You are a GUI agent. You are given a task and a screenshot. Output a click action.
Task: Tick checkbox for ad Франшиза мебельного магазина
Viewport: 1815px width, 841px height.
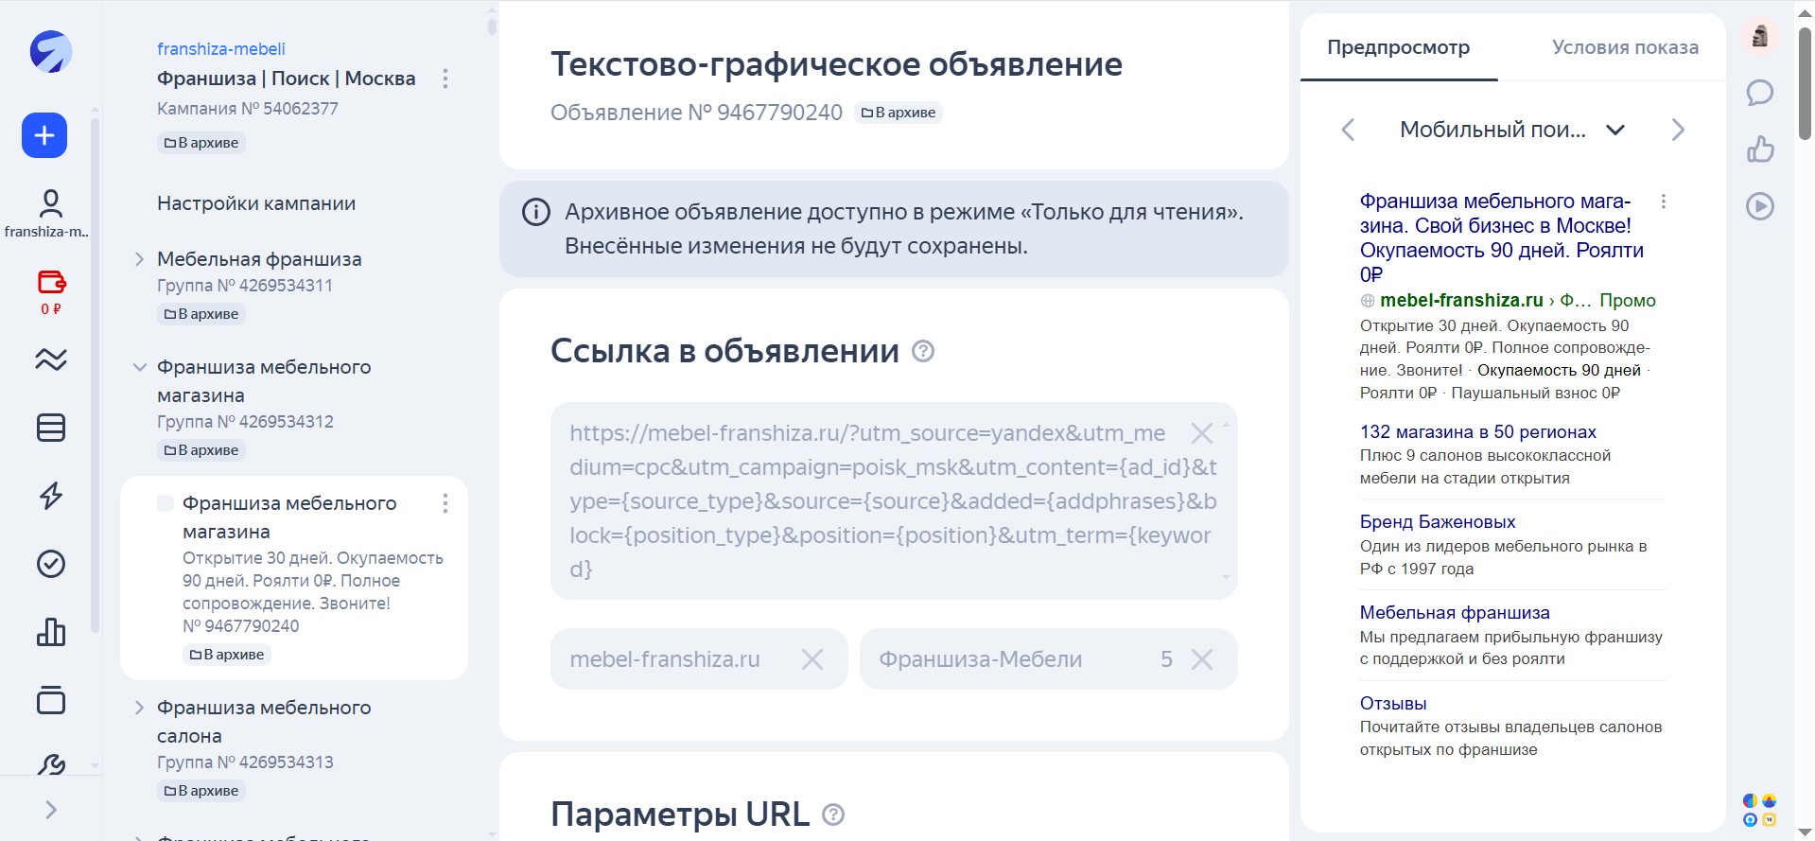pos(166,503)
